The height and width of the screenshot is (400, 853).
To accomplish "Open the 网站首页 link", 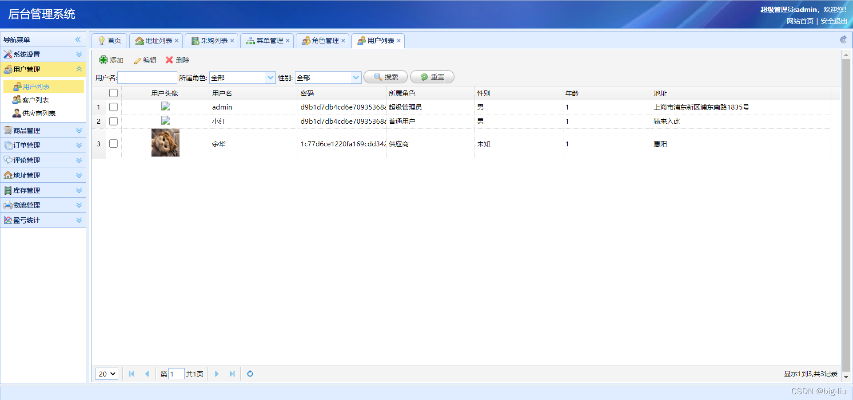I will (x=800, y=21).
